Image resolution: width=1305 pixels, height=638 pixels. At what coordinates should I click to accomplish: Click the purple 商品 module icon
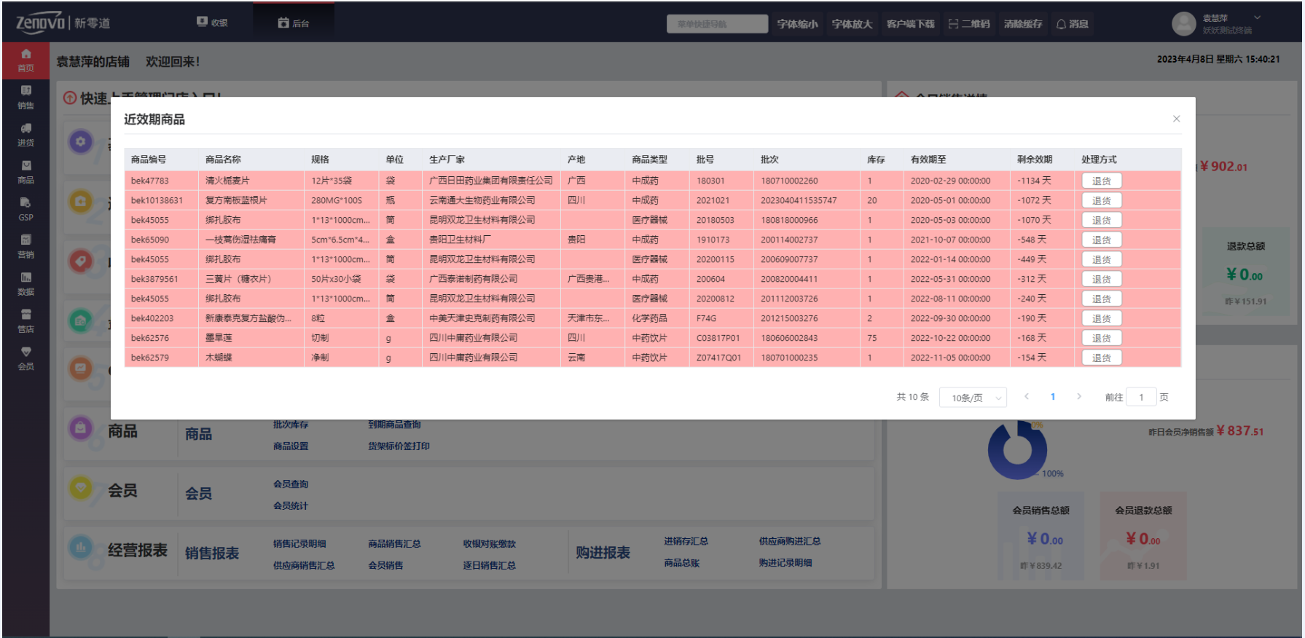tap(81, 428)
